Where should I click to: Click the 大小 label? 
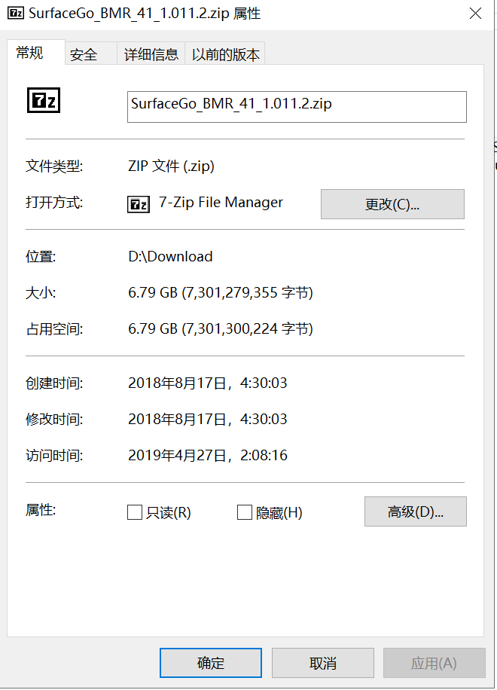[41, 292]
